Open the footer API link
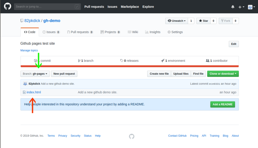Viewport: 258px width, 148px height. coord(204,136)
